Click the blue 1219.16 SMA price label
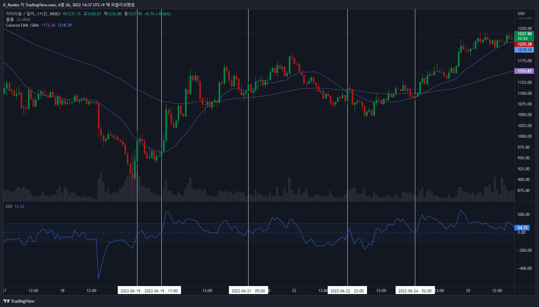 click(524, 50)
